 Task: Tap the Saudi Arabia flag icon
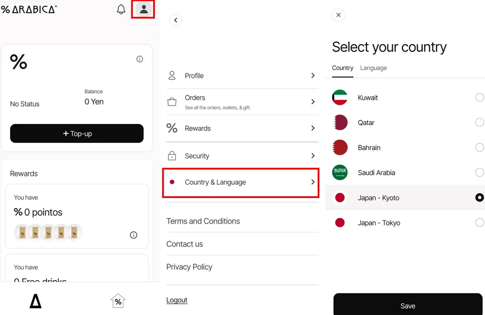coord(340,172)
